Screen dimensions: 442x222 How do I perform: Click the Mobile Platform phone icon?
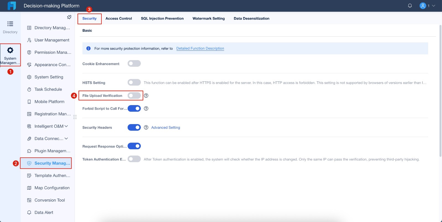tap(29, 102)
